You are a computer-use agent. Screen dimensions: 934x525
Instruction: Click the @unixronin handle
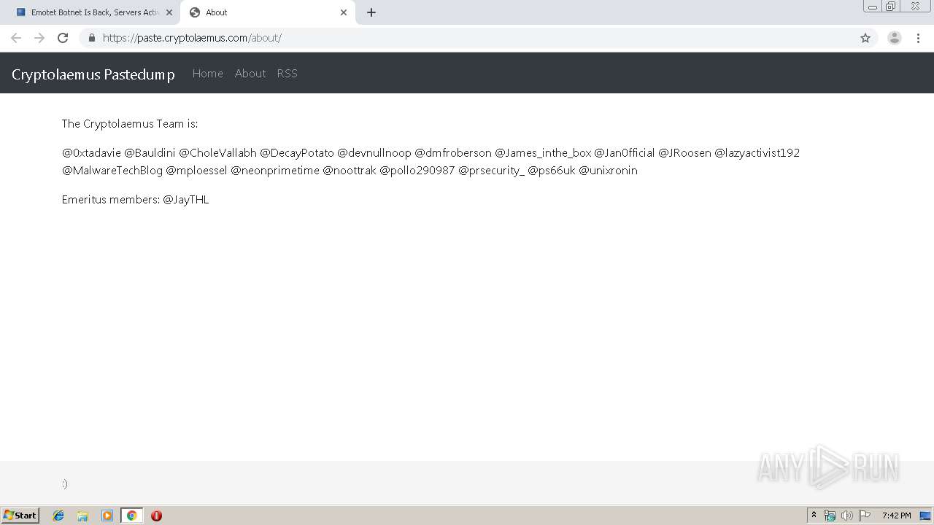(x=608, y=170)
